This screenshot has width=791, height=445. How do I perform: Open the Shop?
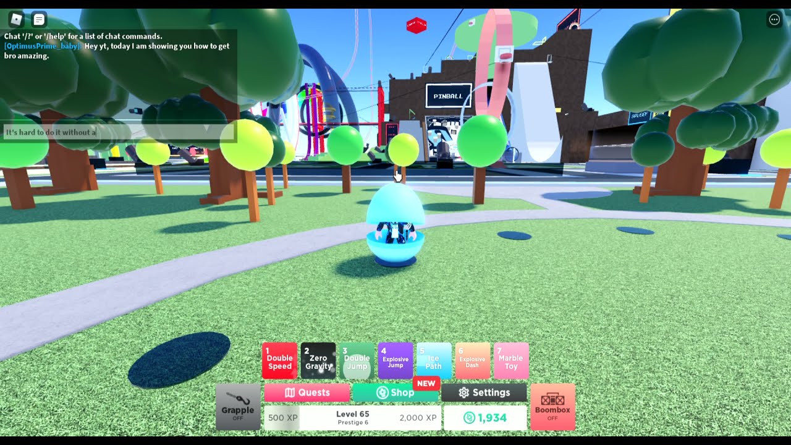(395, 392)
